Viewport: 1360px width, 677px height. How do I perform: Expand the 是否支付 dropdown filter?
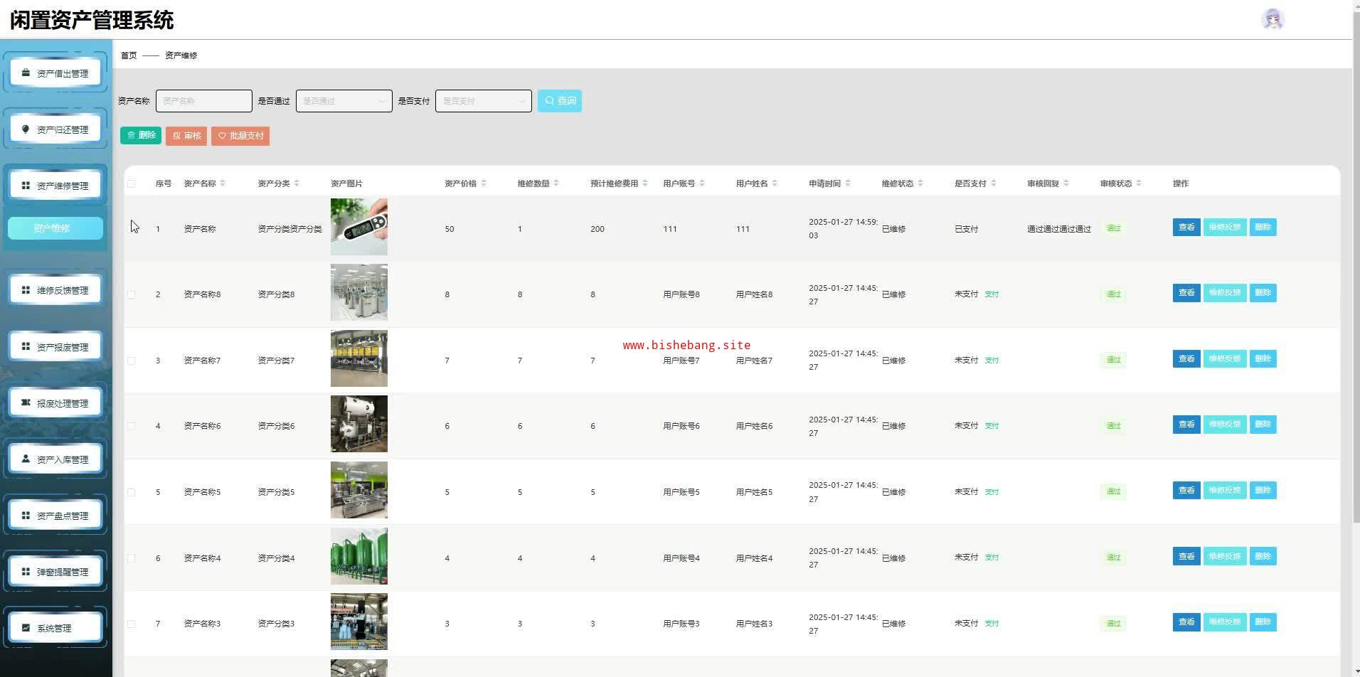tap(483, 101)
